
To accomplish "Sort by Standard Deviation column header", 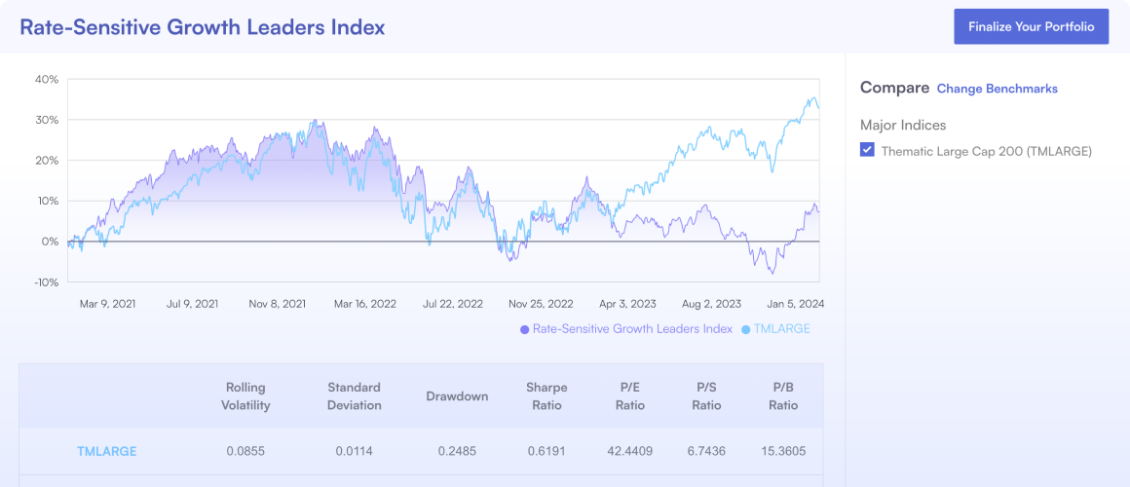I will [354, 396].
